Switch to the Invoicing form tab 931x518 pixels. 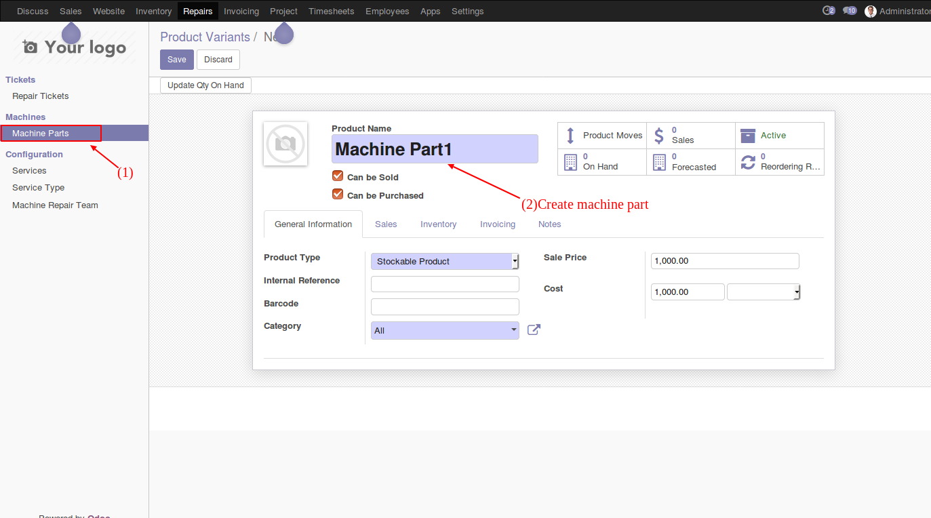pyautogui.click(x=498, y=224)
